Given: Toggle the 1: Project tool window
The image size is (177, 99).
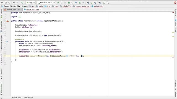Looking at the screenshot, I should click(1, 13).
